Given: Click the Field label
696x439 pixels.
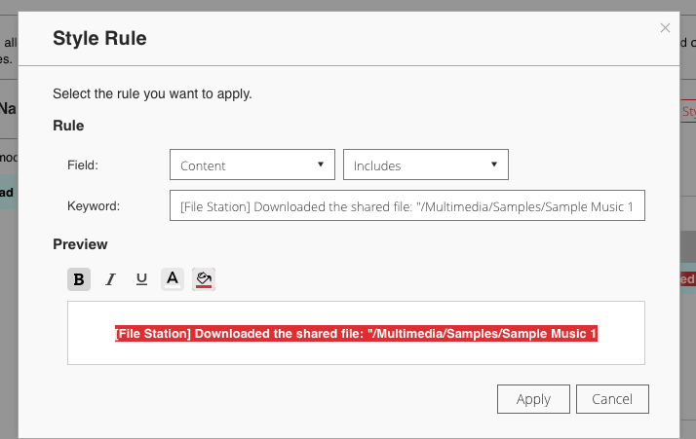Looking at the screenshot, I should (83, 165).
